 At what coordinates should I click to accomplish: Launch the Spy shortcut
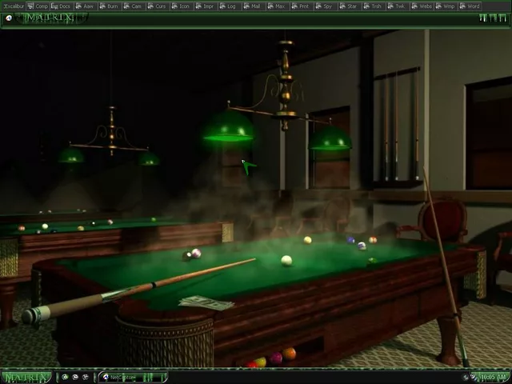point(326,6)
